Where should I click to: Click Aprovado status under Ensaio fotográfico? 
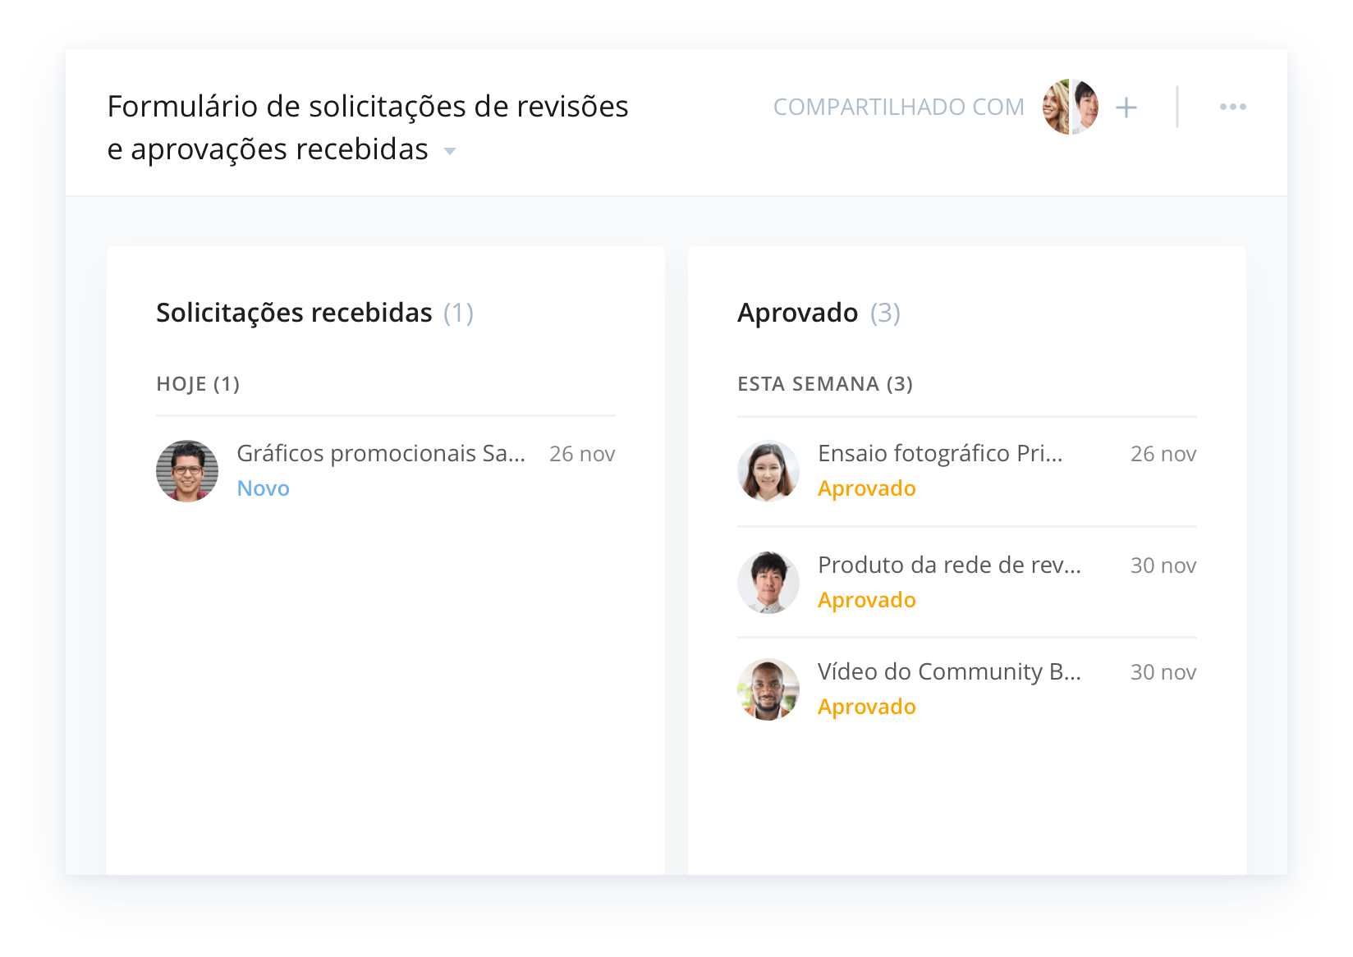pyautogui.click(x=867, y=488)
